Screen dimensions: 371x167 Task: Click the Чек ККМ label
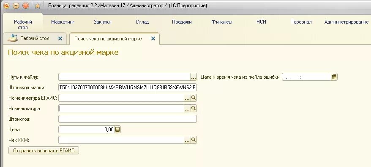(x=19, y=140)
